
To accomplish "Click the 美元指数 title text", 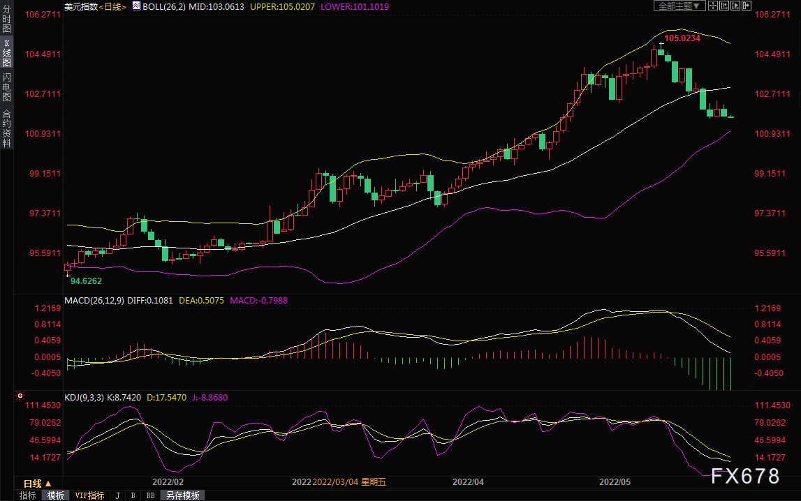I will 81,7.
